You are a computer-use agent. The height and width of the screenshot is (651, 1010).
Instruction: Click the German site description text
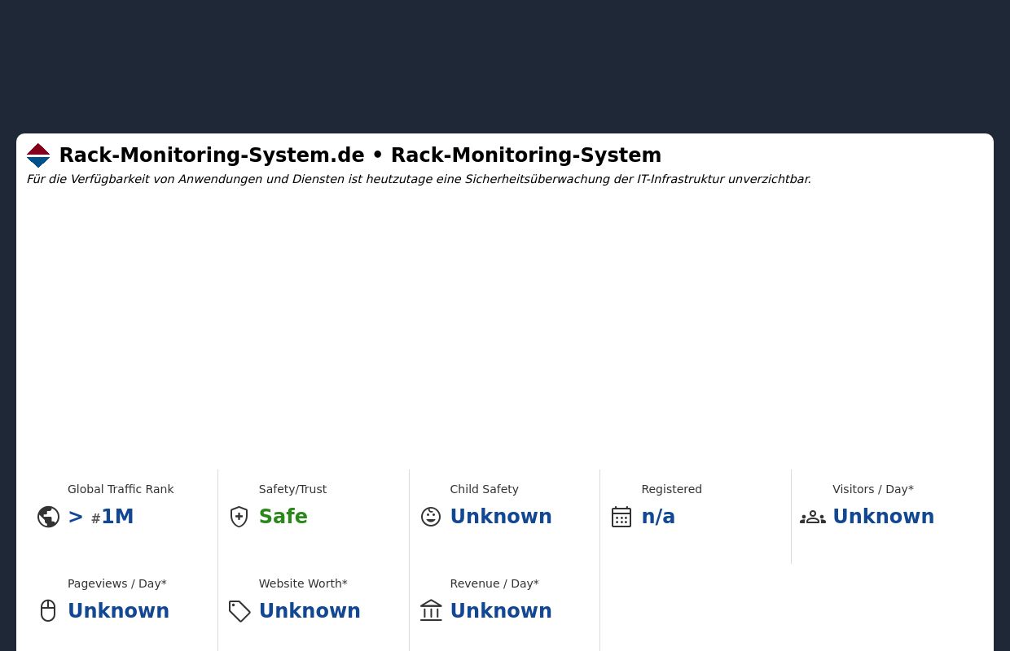click(x=418, y=179)
